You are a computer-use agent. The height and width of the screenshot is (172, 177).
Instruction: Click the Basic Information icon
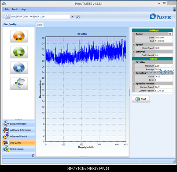[x=6, y=123]
